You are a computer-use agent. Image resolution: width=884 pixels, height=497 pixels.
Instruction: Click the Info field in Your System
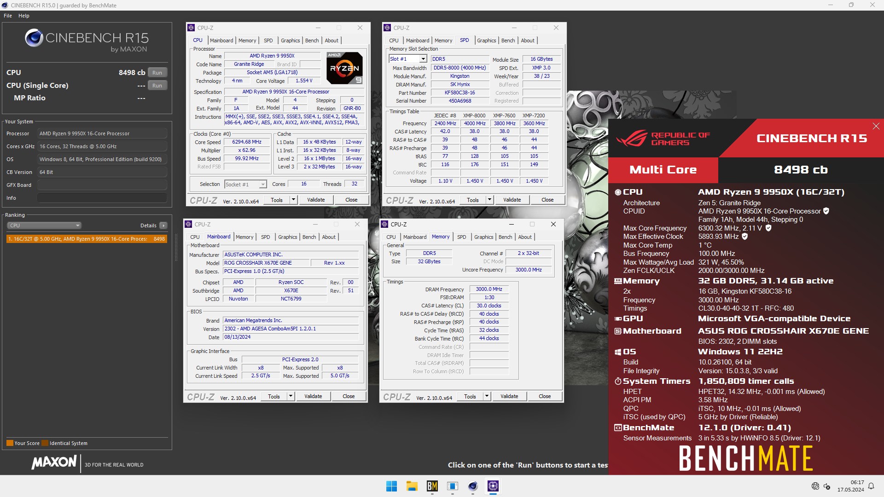pos(102,198)
